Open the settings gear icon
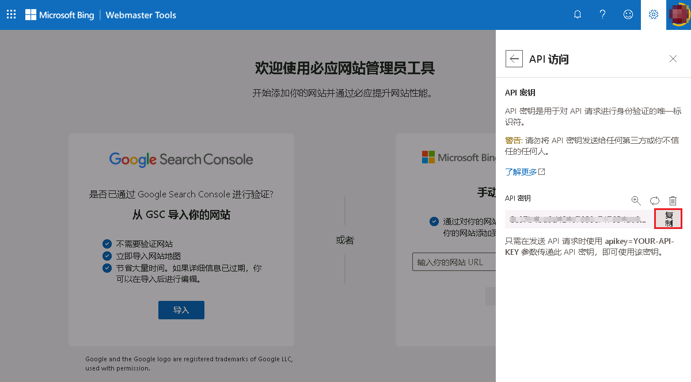691x382 pixels. pos(654,15)
